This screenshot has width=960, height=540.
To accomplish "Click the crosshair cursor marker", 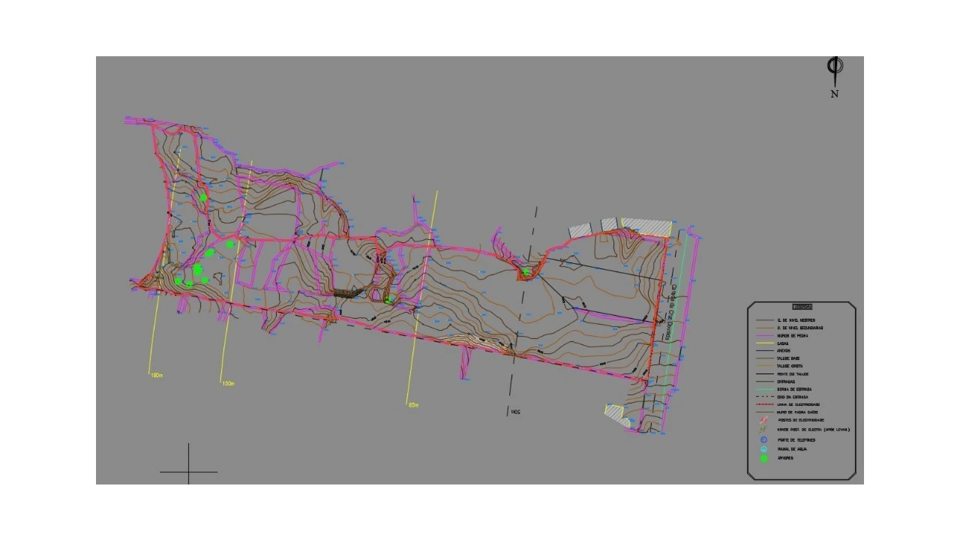I will point(188,472).
